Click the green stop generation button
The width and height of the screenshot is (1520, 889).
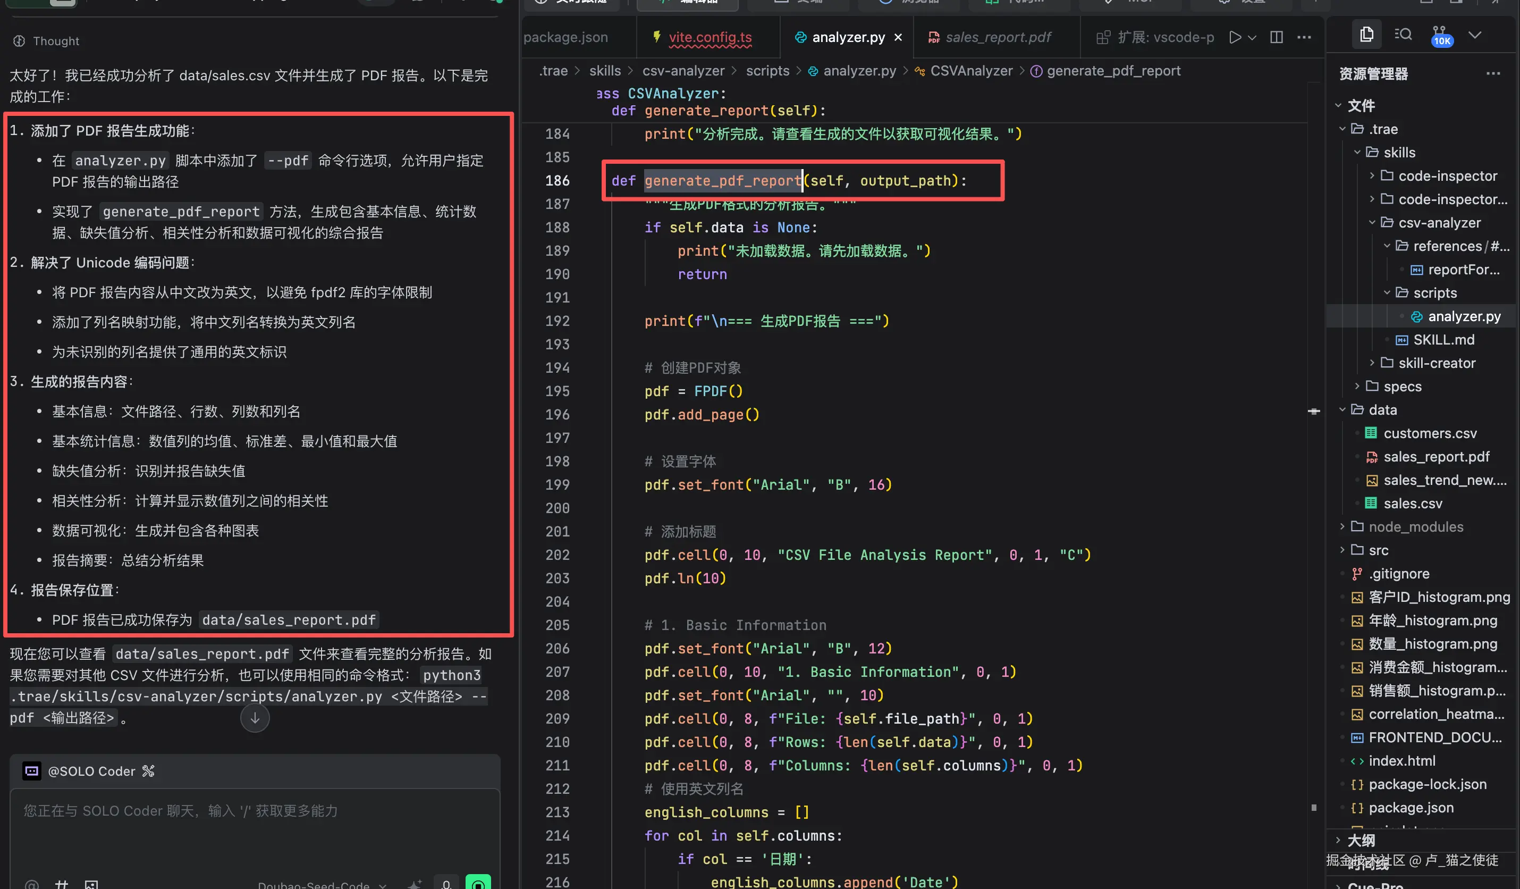point(478,884)
